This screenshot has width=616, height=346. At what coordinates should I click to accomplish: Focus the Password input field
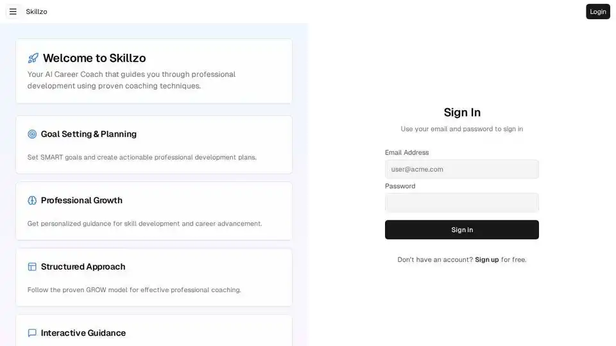click(461, 203)
